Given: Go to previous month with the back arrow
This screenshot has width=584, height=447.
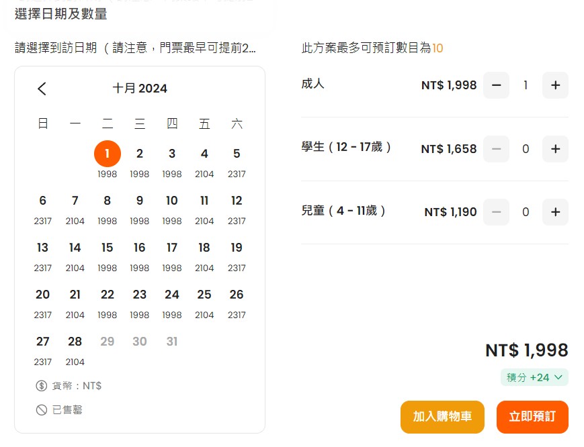Looking at the screenshot, I should 42,89.
